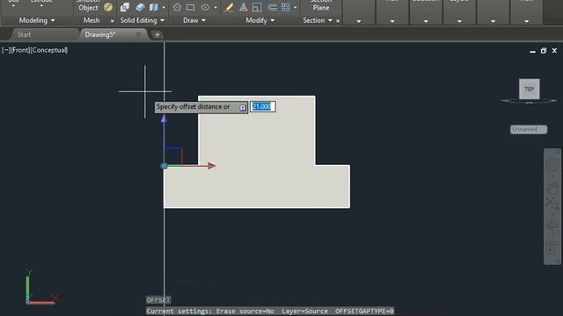The image size is (563, 316).
Task: Click the X-axis red gizmo arrow
Action: [x=211, y=166]
